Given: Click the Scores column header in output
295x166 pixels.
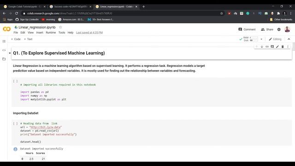Looking at the screenshot, I should (x=41, y=153).
